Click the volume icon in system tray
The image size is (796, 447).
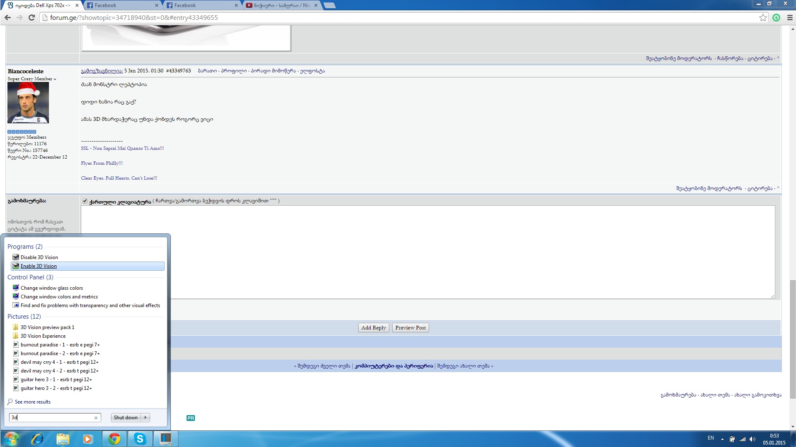(x=752, y=439)
